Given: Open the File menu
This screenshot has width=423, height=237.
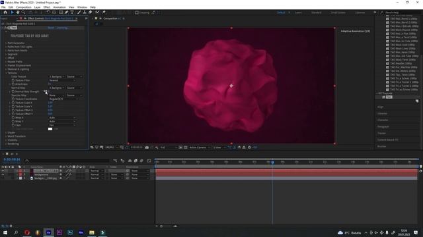Looking at the screenshot, I should point(3,7).
